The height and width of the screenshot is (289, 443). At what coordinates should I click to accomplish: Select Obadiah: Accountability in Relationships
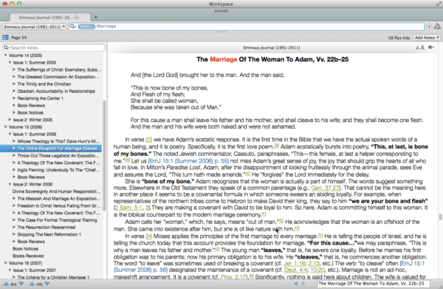56,92
